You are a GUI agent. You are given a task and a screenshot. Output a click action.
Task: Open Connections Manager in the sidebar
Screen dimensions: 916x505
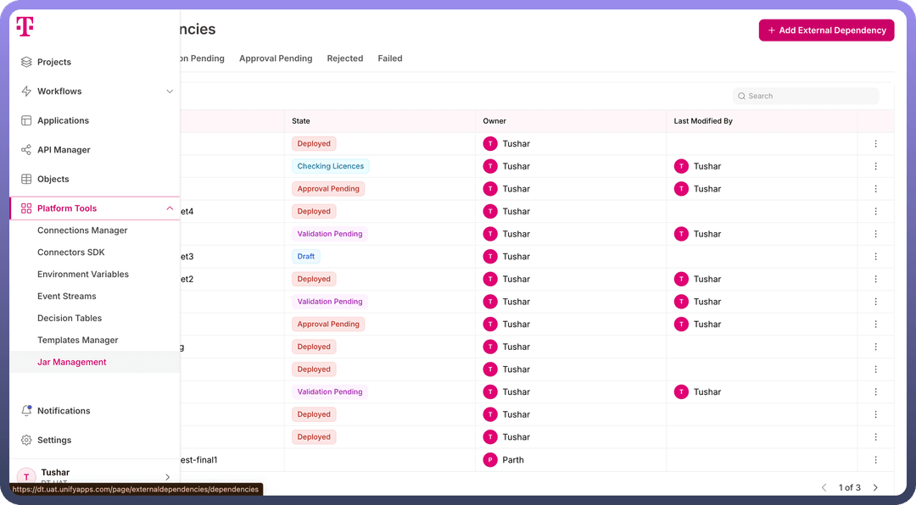click(x=82, y=230)
